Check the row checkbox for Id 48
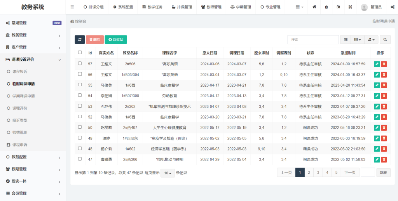Screen dimensions: 398x201 click(80, 148)
